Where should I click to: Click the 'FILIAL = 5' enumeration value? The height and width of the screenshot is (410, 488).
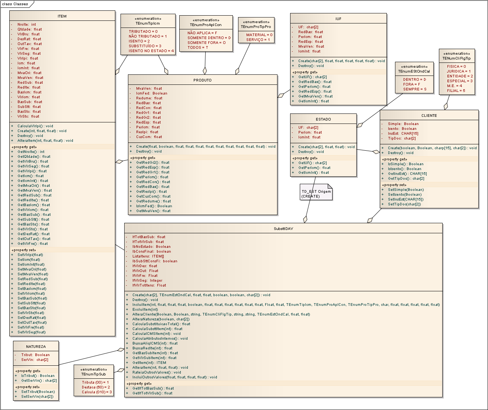(456, 91)
